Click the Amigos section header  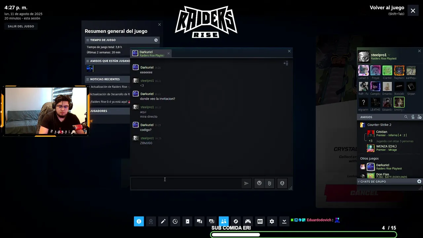(x=366, y=117)
